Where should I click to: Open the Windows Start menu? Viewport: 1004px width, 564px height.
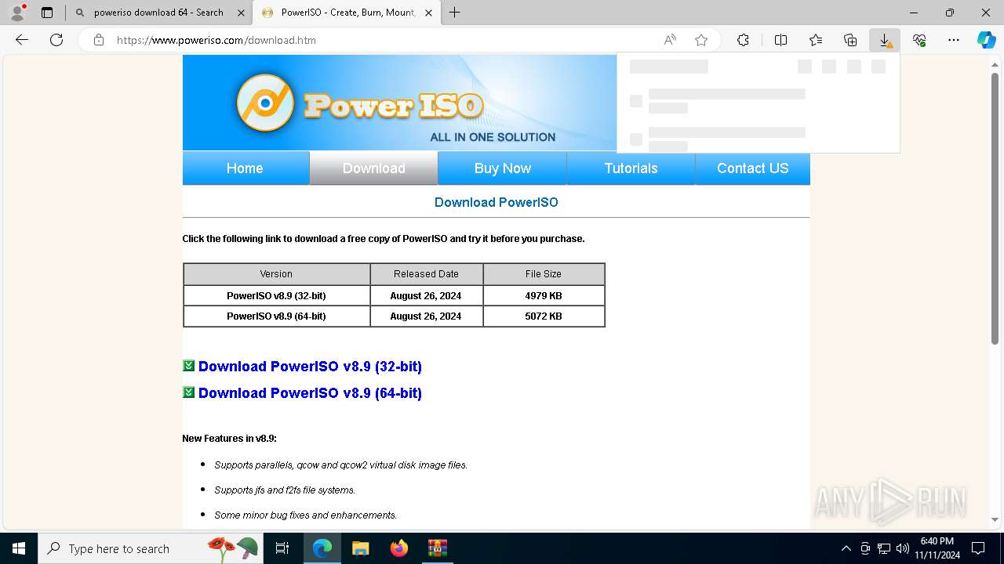coord(19,548)
